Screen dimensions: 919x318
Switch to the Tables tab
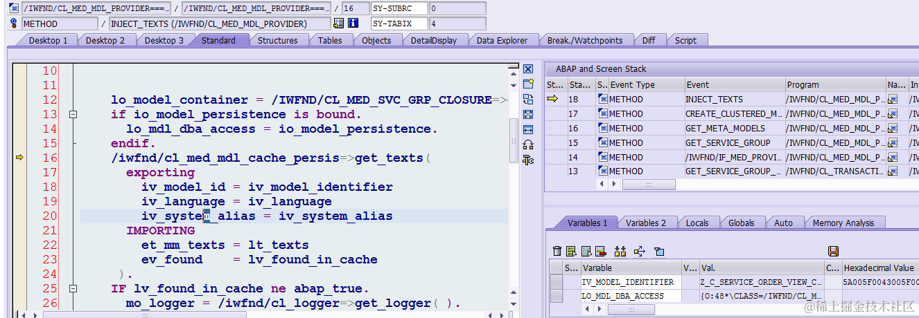(330, 40)
